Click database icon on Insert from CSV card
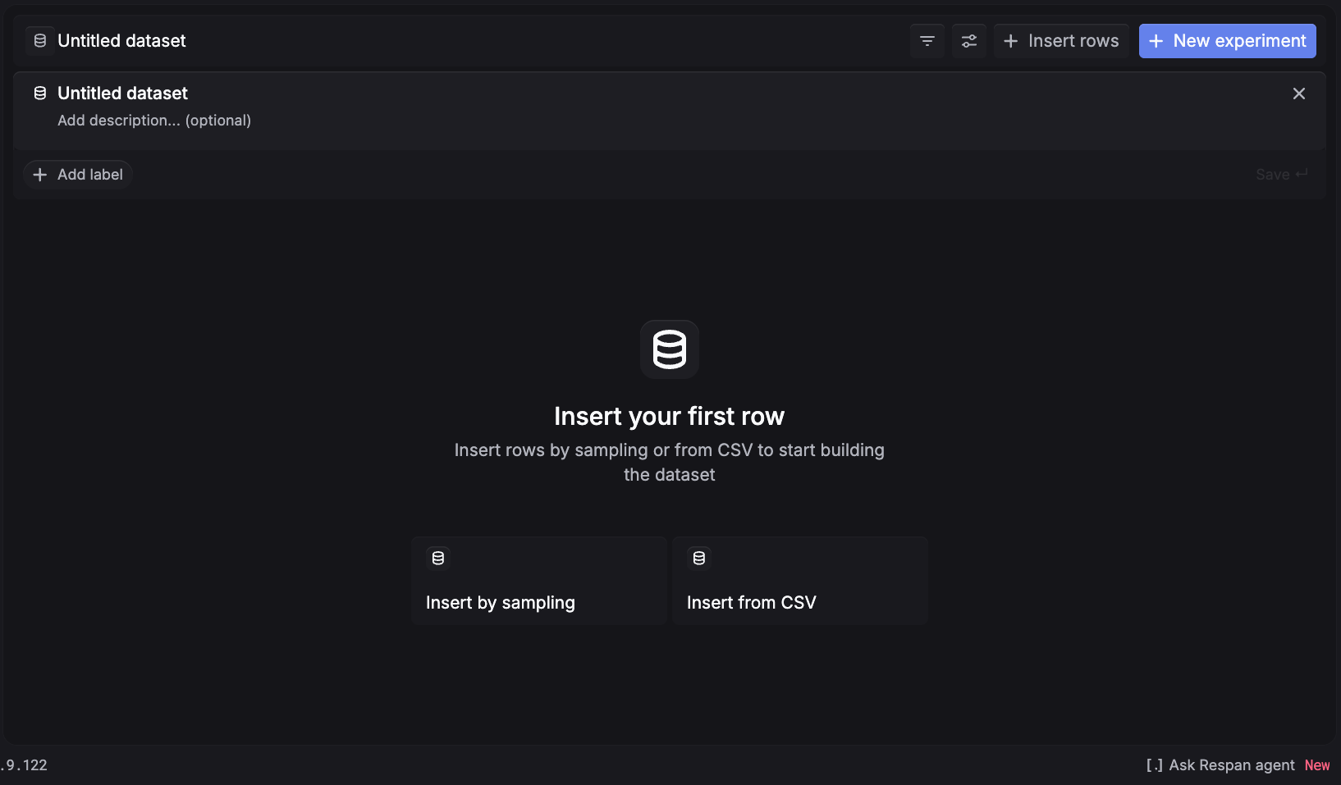This screenshot has height=785, width=1341. click(699, 558)
